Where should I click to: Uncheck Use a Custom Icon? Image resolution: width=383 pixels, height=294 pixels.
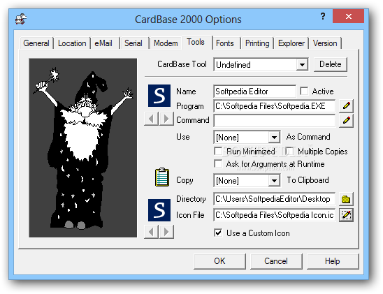coord(218,233)
